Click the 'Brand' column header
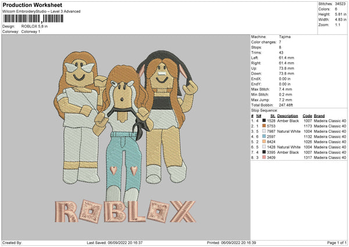Viewport: 349px width, 247px height. coord(319,116)
